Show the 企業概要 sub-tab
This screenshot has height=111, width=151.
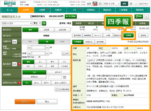78,42
